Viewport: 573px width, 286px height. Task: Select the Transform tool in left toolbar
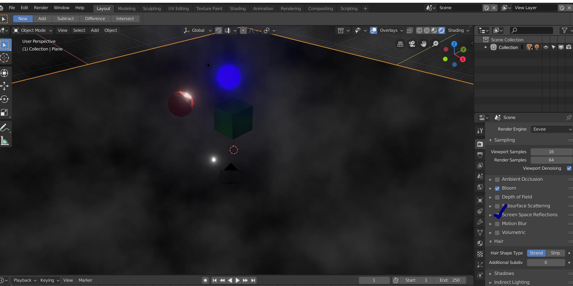tap(5, 73)
